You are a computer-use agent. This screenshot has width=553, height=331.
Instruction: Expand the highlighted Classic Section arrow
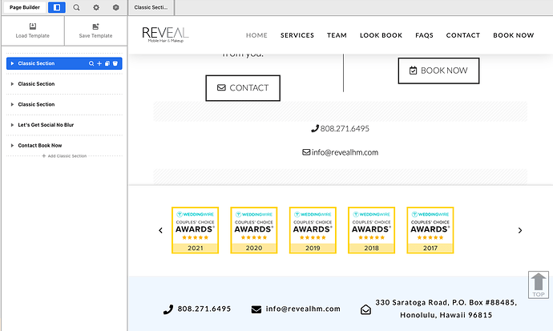pyautogui.click(x=12, y=63)
